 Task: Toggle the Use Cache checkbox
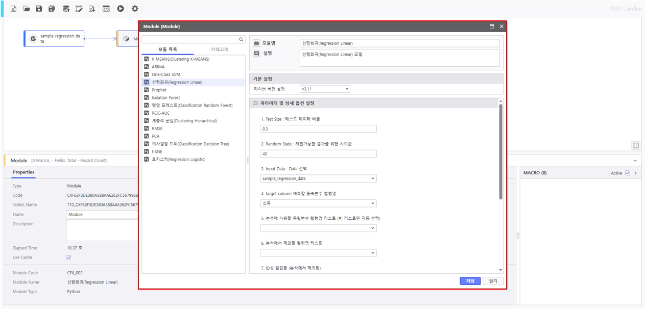pos(69,257)
